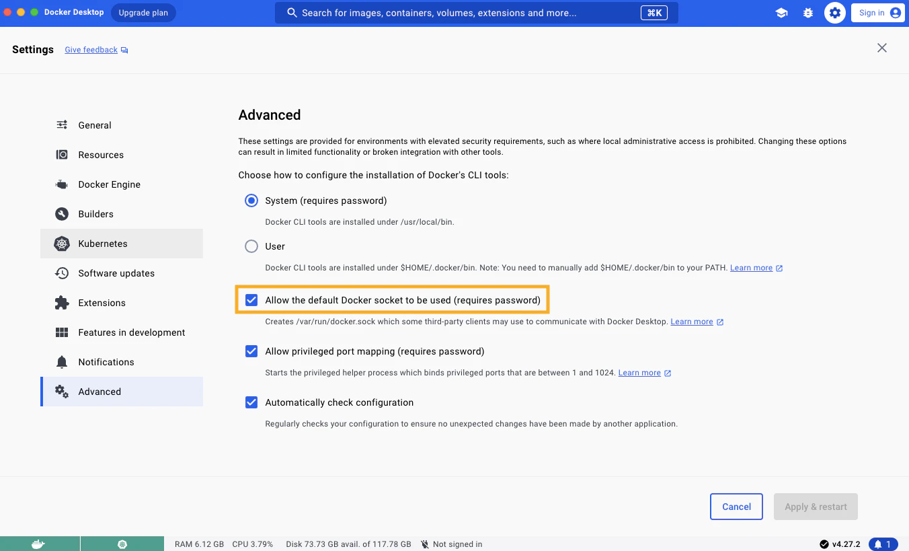Viewport: 909px width, 551px height.
Task: Click the Kubernetes wheel icon in status bar
Action: (122, 544)
